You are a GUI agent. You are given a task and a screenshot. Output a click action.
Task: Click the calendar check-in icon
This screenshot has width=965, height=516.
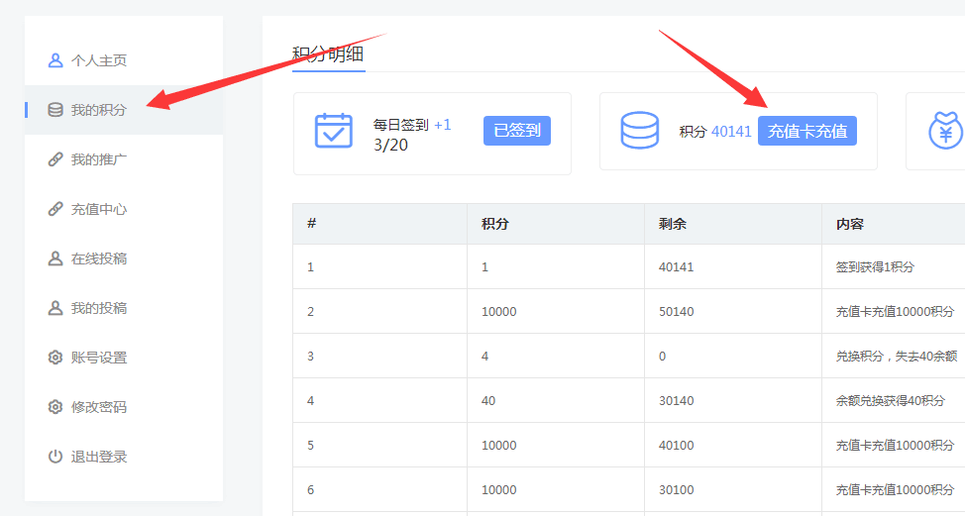point(334,131)
